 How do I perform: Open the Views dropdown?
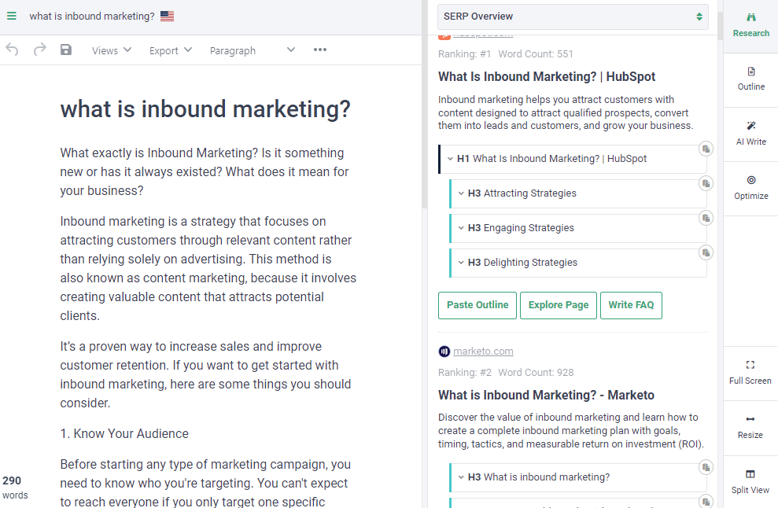coord(111,50)
